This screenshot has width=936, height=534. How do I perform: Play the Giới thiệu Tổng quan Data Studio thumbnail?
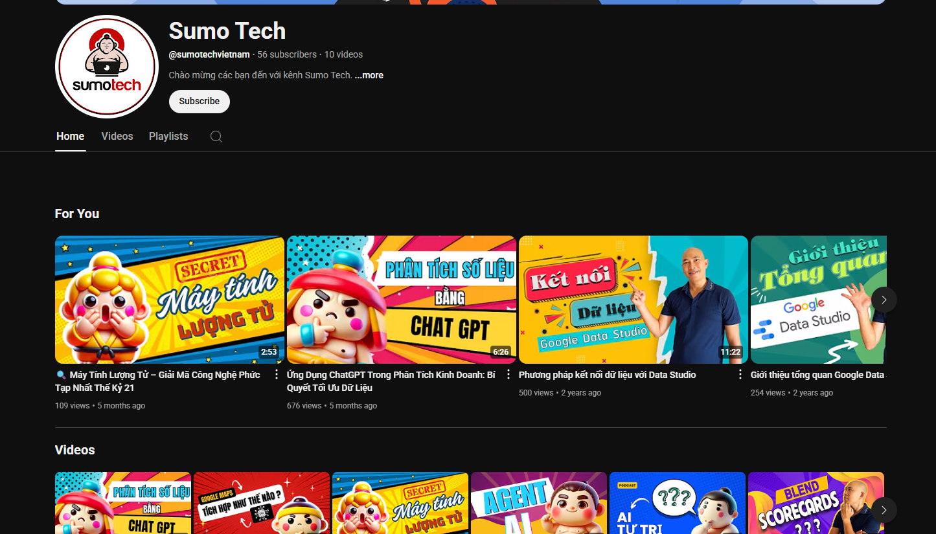819,300
